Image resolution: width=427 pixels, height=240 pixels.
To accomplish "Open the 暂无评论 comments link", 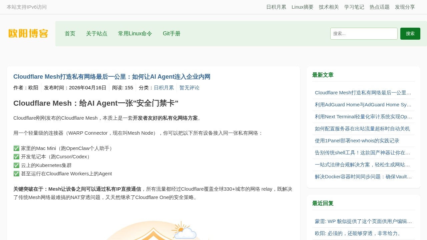I will pos(189,88).
